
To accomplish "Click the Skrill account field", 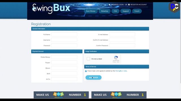I will [64, 74].
